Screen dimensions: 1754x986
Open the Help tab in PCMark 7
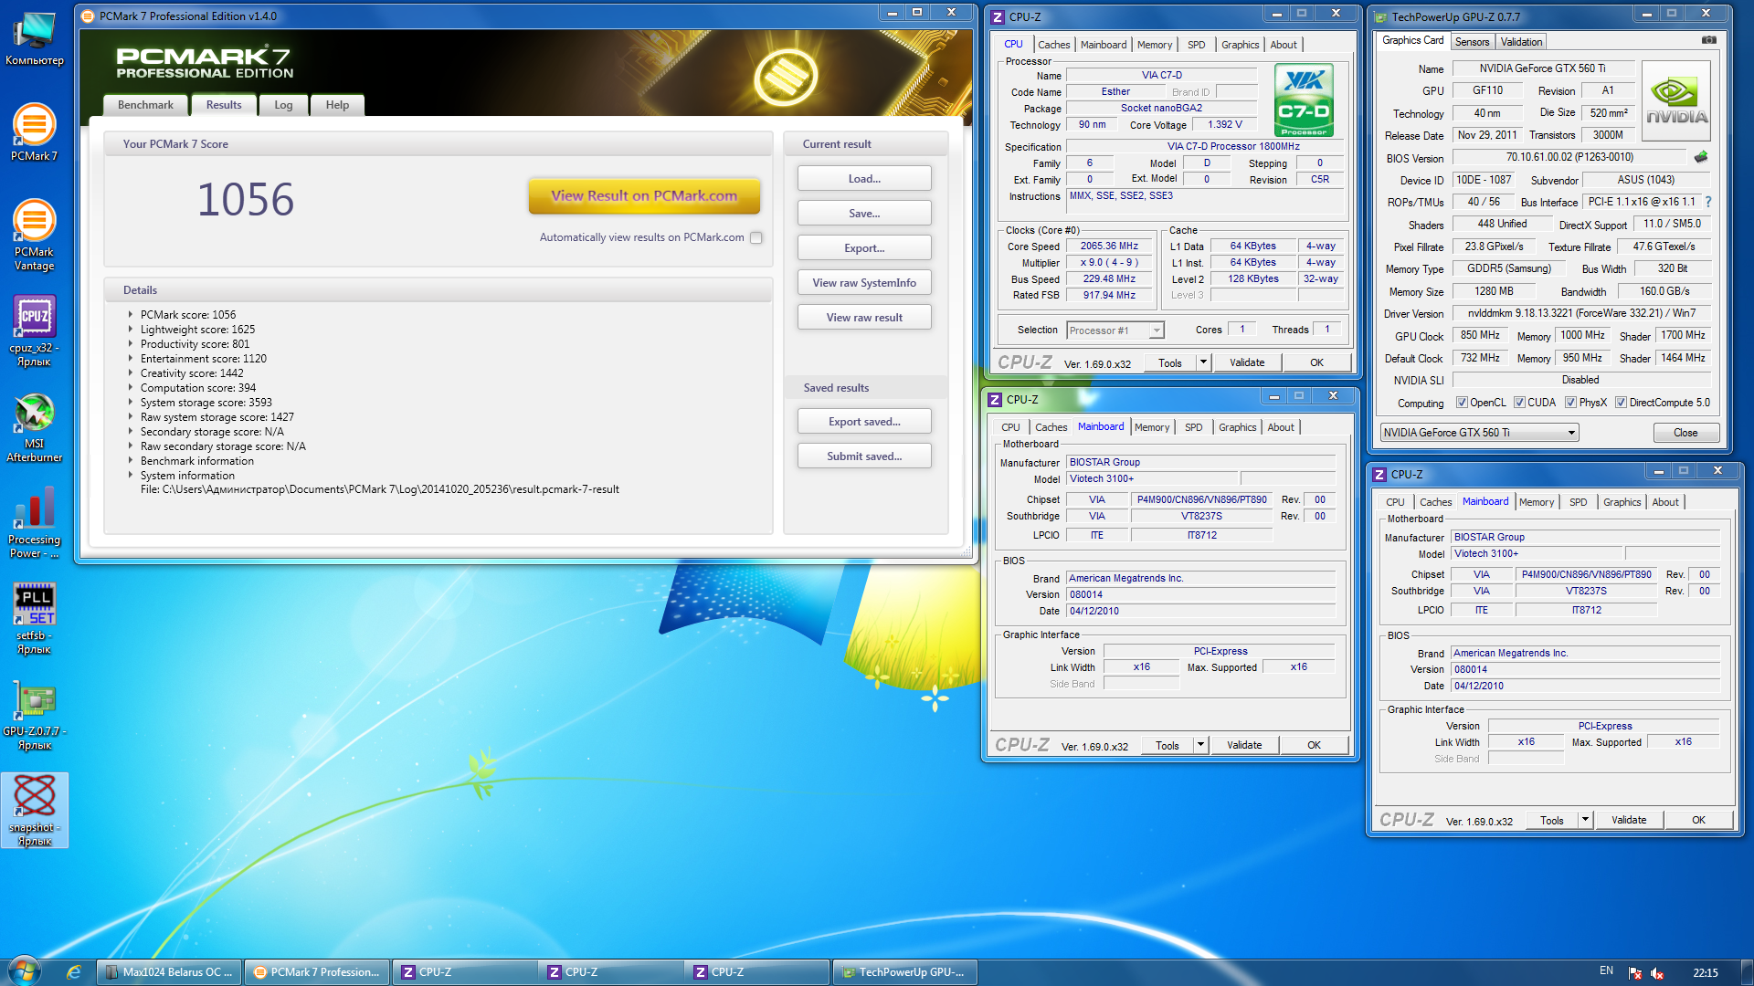pyautogui.click(x=337, y=105)
